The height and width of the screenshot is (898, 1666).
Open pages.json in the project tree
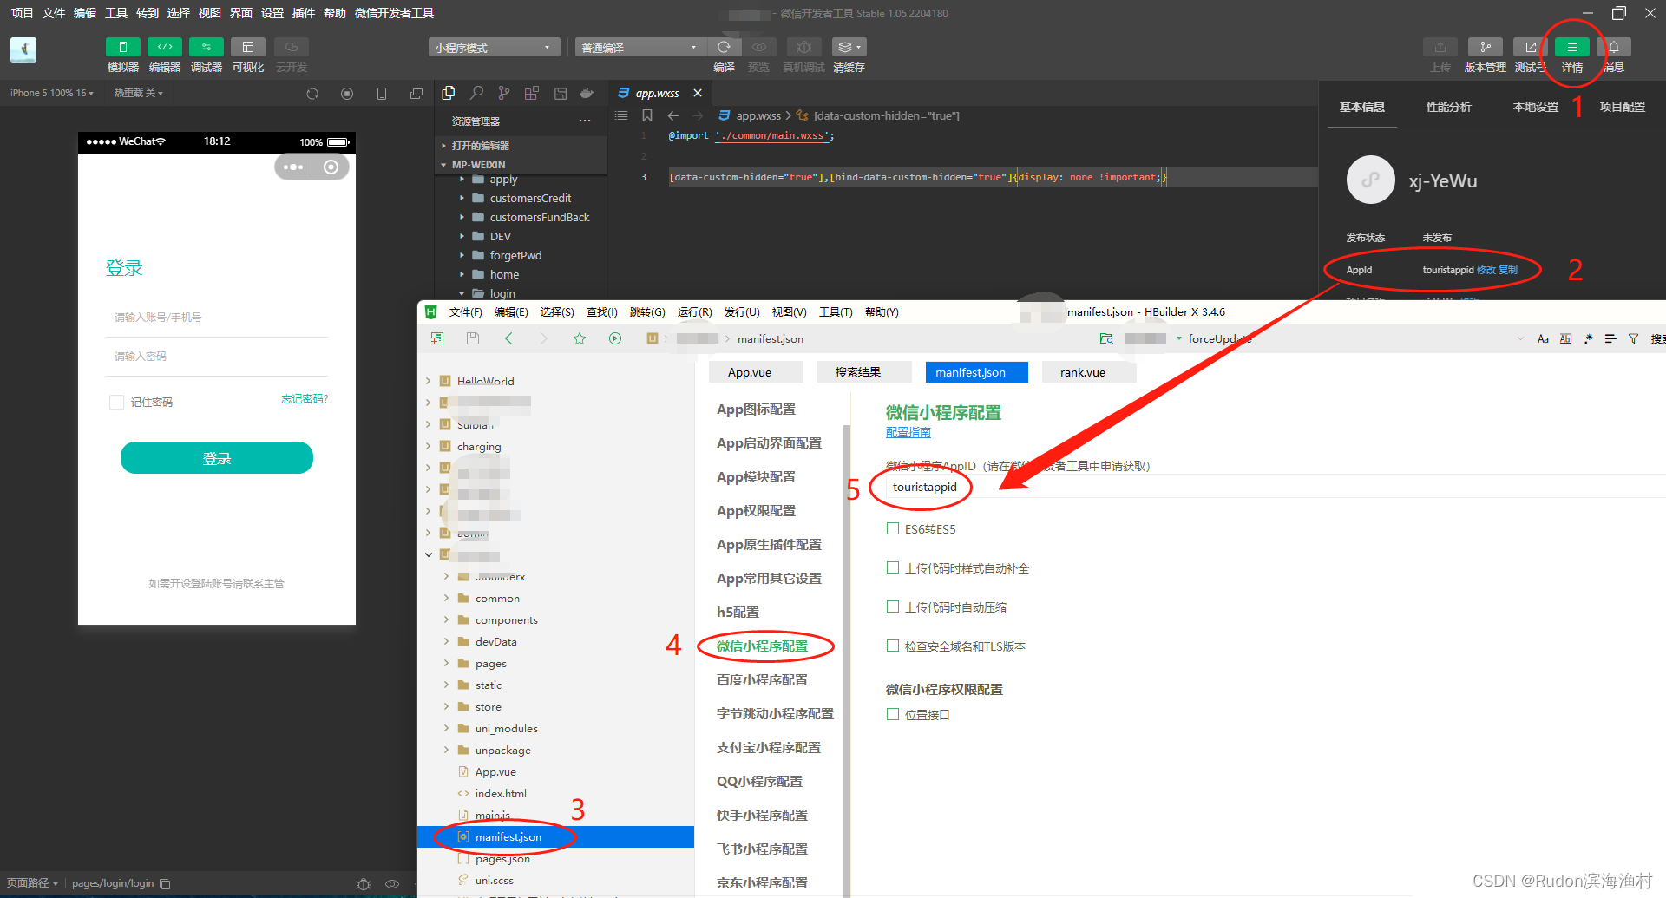502,858
